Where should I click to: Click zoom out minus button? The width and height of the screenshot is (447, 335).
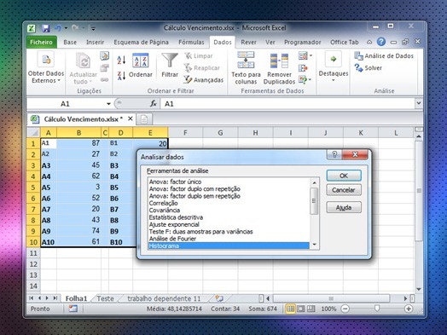(x=345, y=309)
